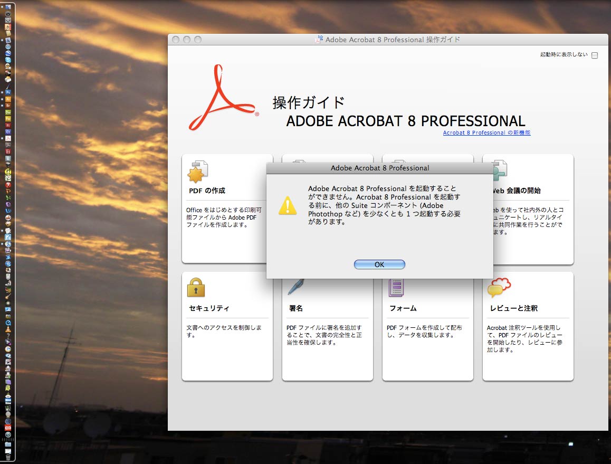Open Skype from the dock

pos(8,60)
